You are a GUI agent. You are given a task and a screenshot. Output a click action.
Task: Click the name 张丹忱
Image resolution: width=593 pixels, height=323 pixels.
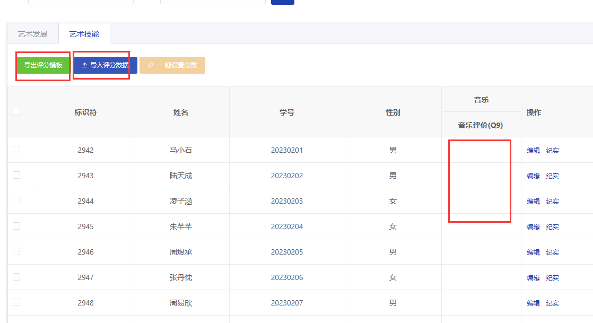[x=181, y=277]
